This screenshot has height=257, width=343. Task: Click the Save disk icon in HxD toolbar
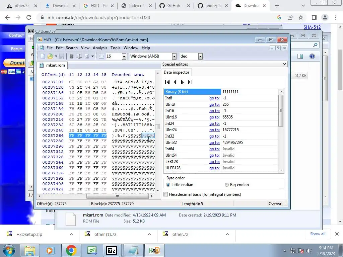click(62, 56)
